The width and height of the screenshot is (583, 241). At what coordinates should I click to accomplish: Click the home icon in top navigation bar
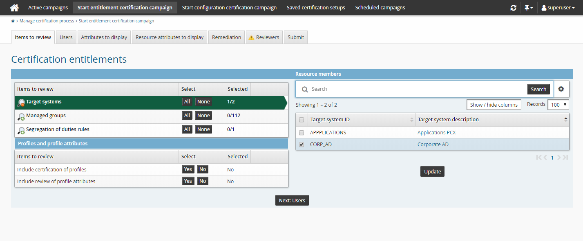pyautogui.click(x=14, y=8)
